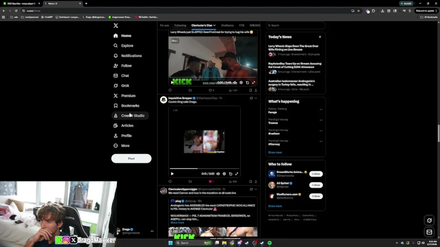The width and height of the screenshot is (440, 247).
Task: Click the Post button
Action: (131, 158)
